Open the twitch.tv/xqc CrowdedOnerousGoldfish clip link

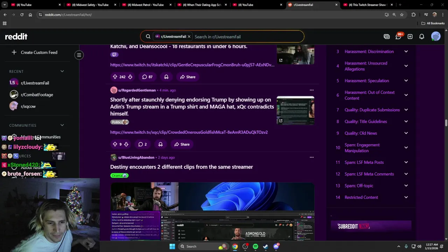(189, 132)
